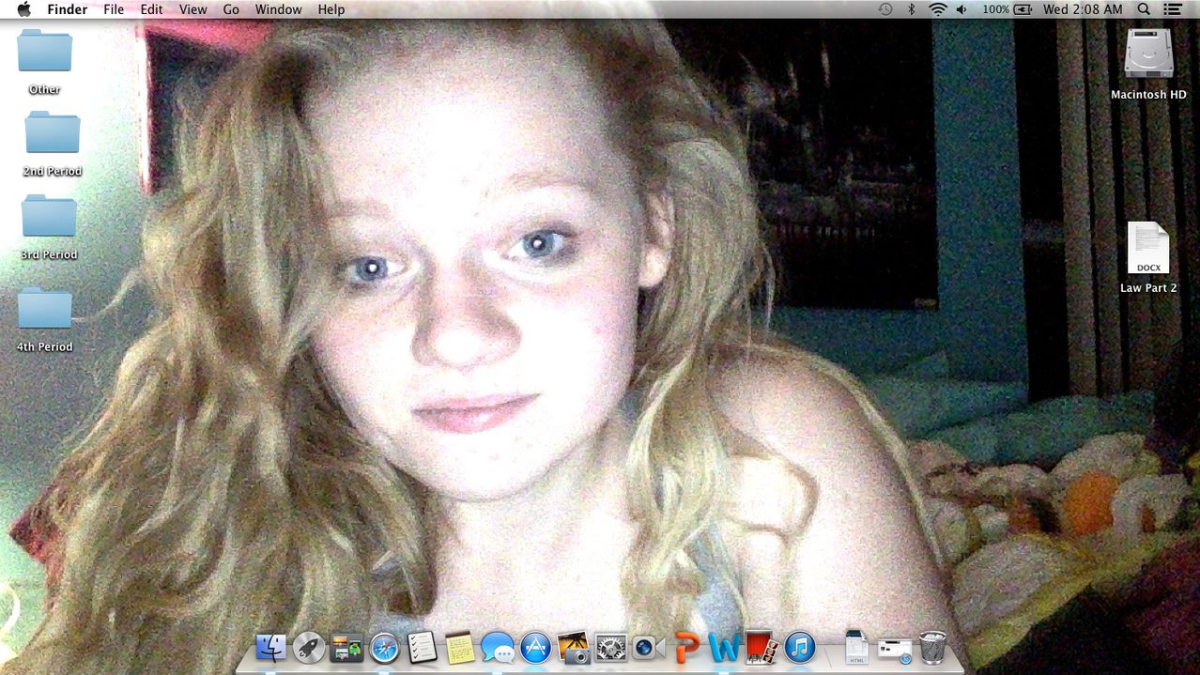1200x675 pixels.
Task: Open Photo Booth from dock
Action: point(762,647)
